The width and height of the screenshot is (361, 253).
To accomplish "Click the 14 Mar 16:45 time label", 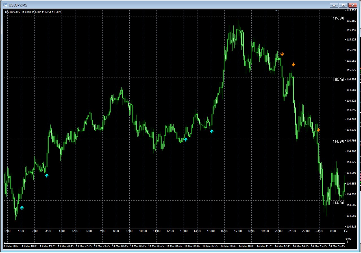I will [x=338, y=246].
